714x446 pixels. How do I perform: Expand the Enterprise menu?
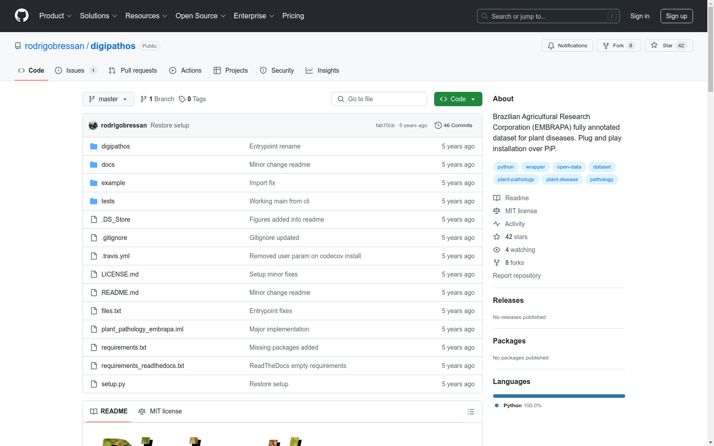pos(254,16)
